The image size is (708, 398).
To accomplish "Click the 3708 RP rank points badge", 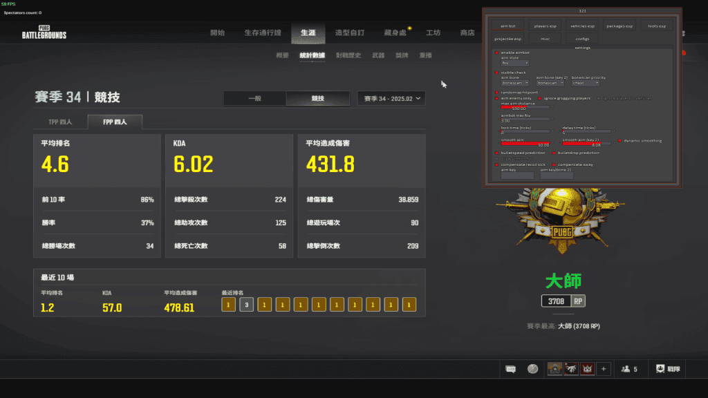I will 563,301.
